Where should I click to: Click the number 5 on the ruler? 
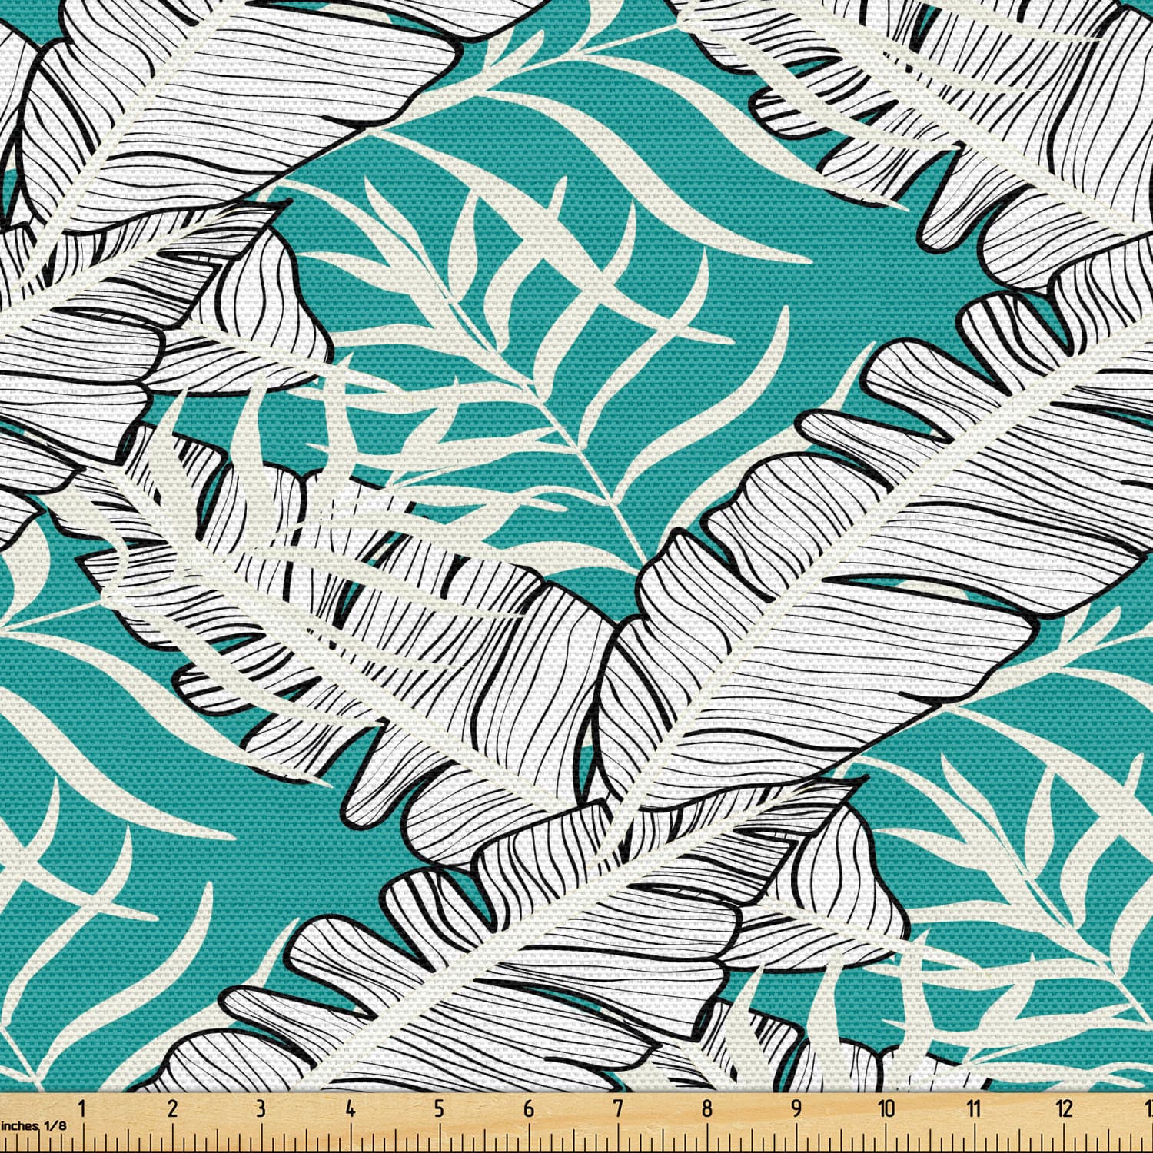pos(440,1108)
